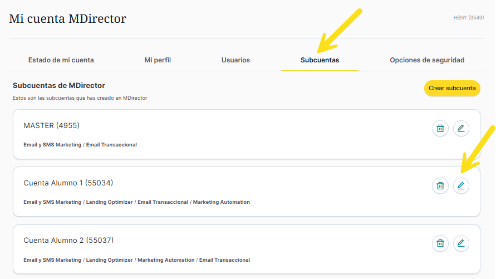Edit the MASTER (4955) subaccount

pyautogui.click(x=461, y=129)
